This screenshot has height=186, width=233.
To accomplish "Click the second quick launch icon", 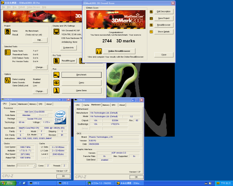I will (24, 183).
